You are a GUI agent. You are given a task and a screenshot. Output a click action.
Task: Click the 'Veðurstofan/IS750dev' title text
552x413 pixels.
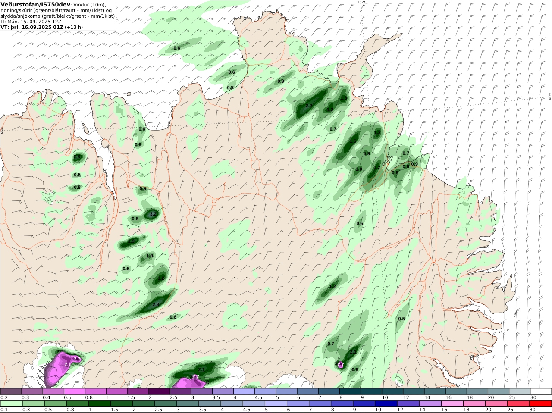(x=35, y=4)
